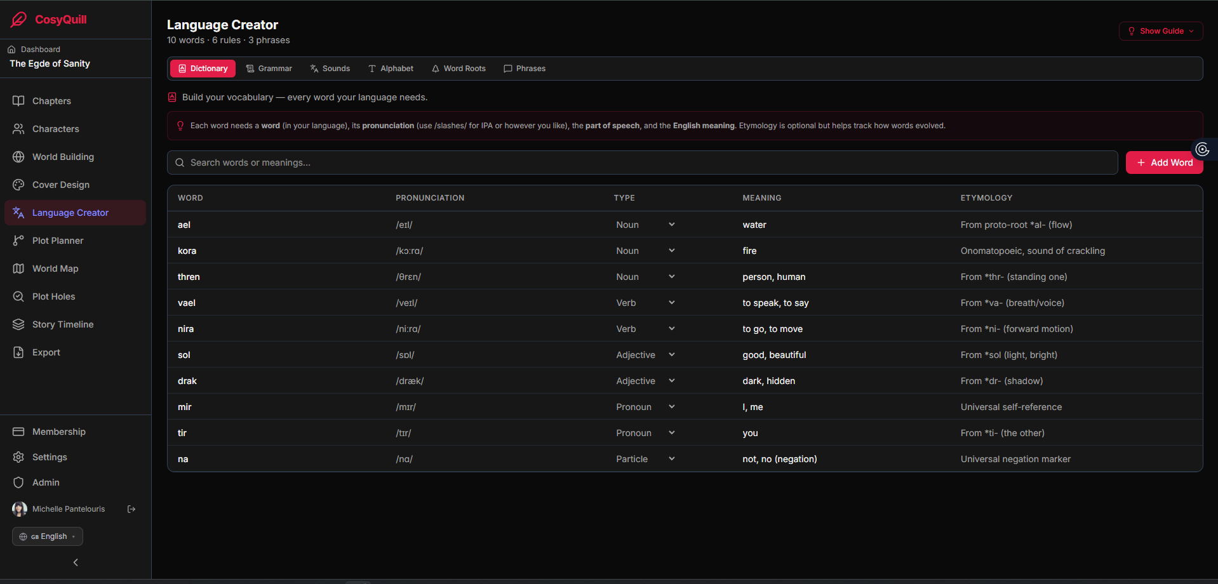Click the Story Timeline layers icon

click(18, 324)
